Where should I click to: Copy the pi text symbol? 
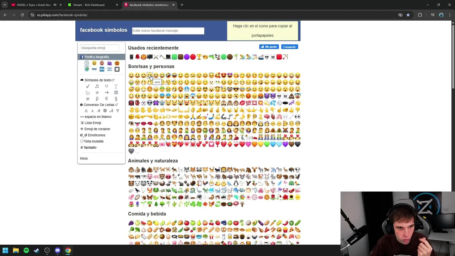pyautogui.click(x=87, y=99)
